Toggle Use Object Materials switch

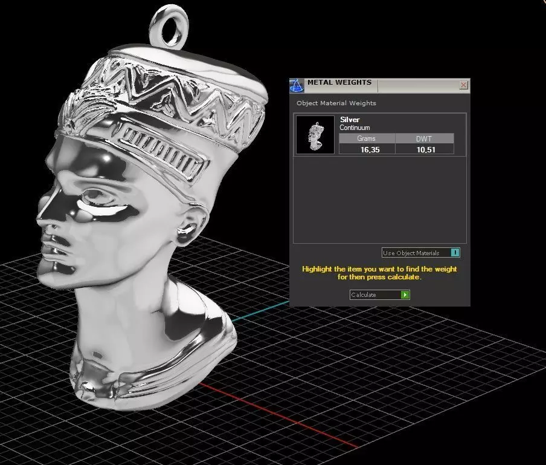coord(455,253)
